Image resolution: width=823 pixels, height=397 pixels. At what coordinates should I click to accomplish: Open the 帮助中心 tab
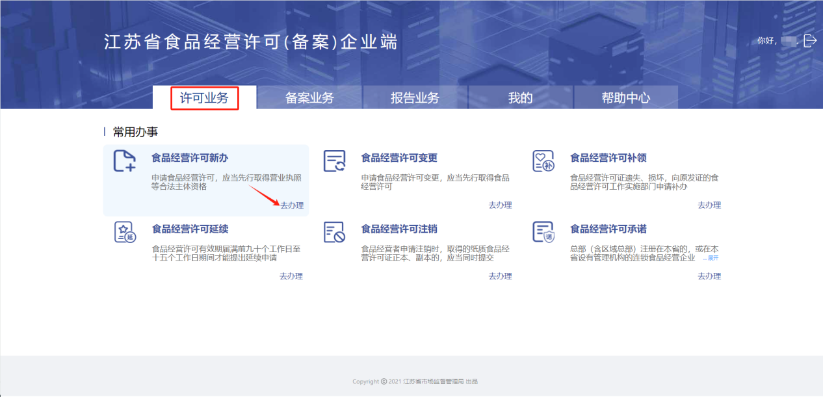point(625,98)
